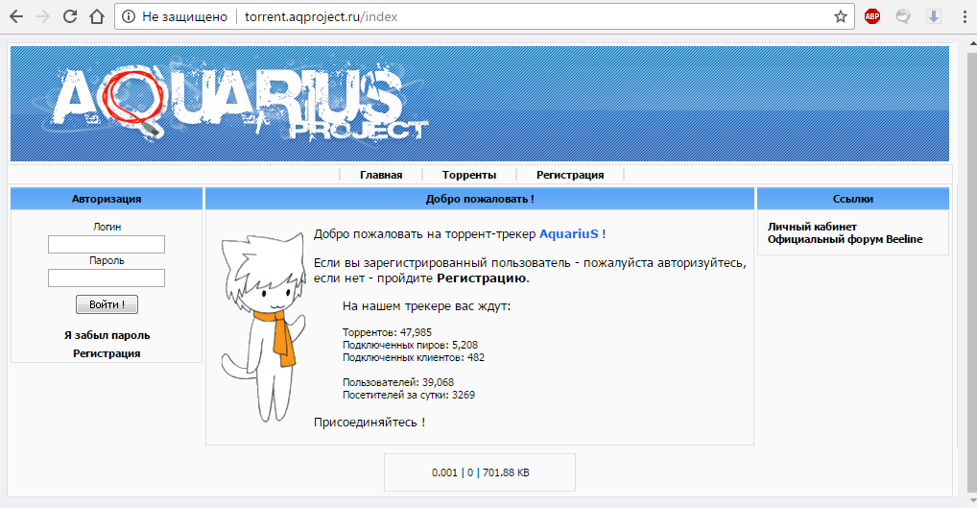Image resolution: width=977 pixels, height=508 pixels.
Task: Click the browser forward arrow
Action: pos(43,17)
